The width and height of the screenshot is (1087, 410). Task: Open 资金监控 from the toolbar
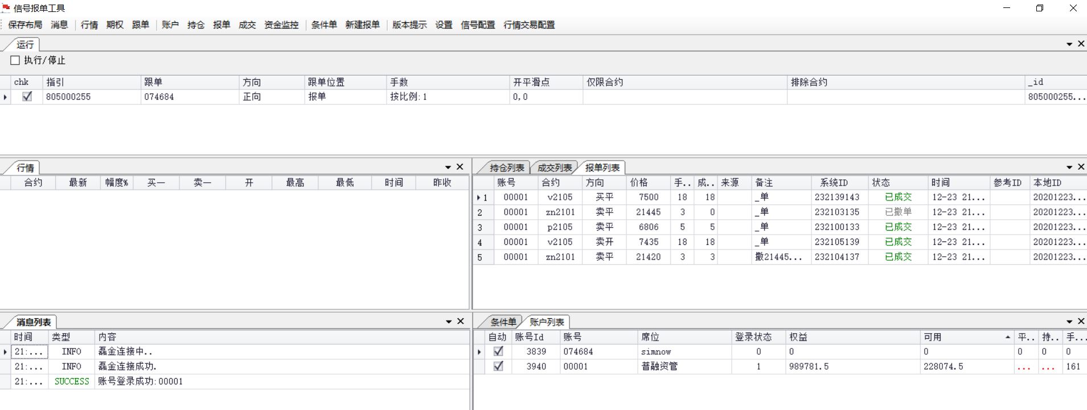pos(281,24)
